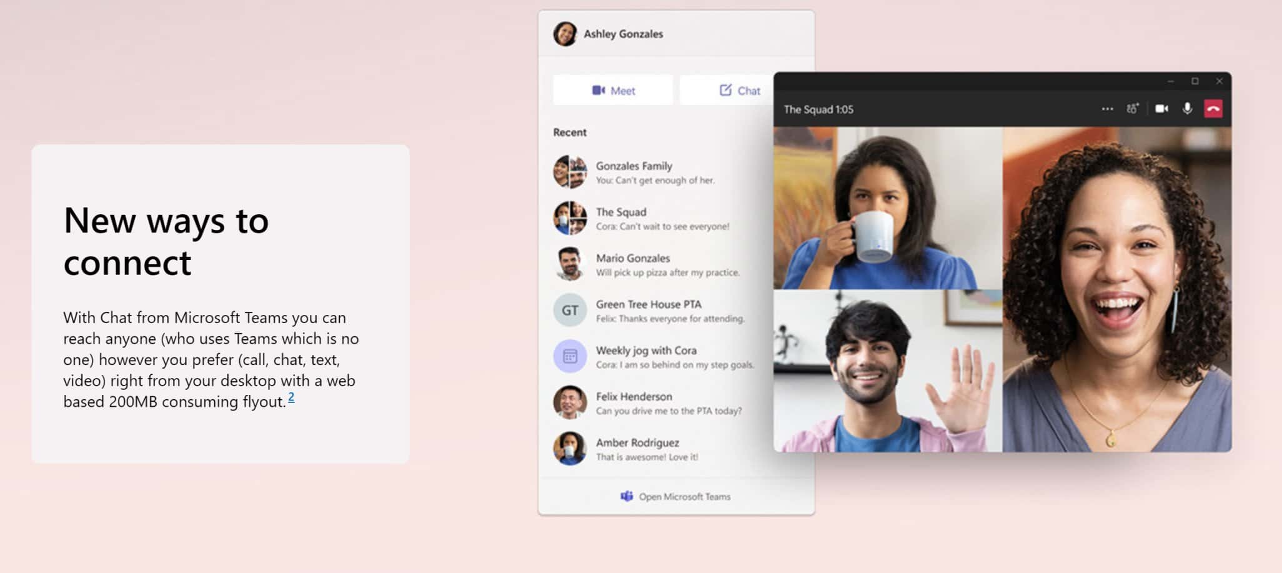Click the Ashley Gonzales name
This screenshot has width=1282, height=573.
pos(624,34)
